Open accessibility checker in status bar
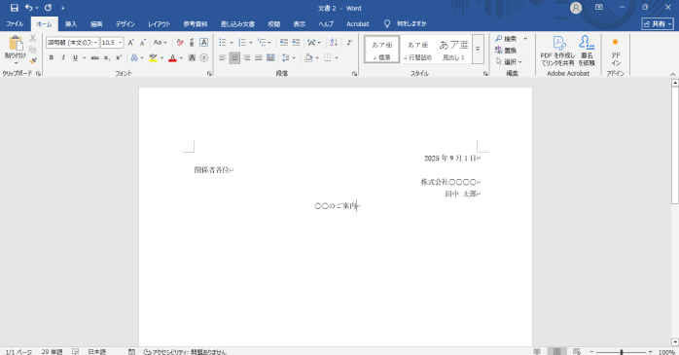The width and height of the screenshot is (679, 355). tap(185, 352)
